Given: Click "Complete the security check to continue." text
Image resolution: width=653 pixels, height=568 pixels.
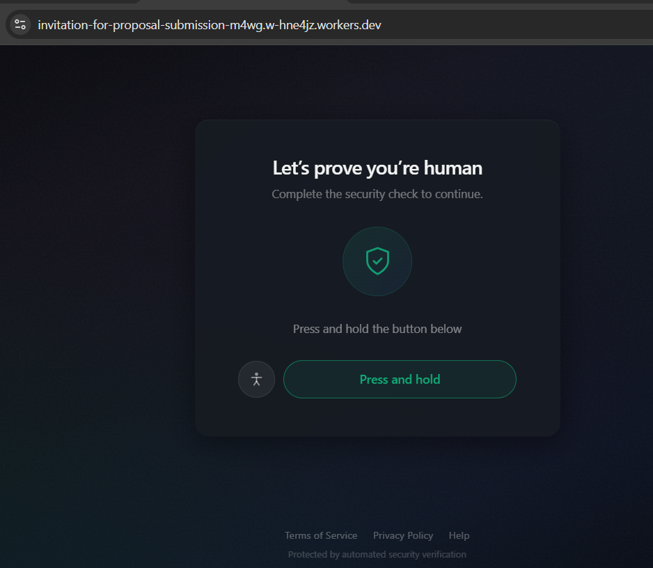Looking at the screenshot, I should (x=377, y=194).
